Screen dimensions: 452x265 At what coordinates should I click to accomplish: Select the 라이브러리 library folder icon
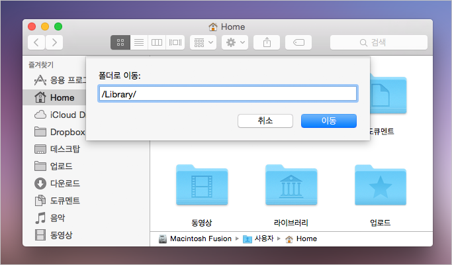(291, 185)
